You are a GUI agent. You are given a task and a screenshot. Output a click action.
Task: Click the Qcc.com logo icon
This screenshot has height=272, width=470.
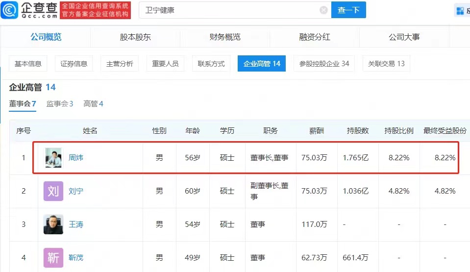(x=9, y=10)
